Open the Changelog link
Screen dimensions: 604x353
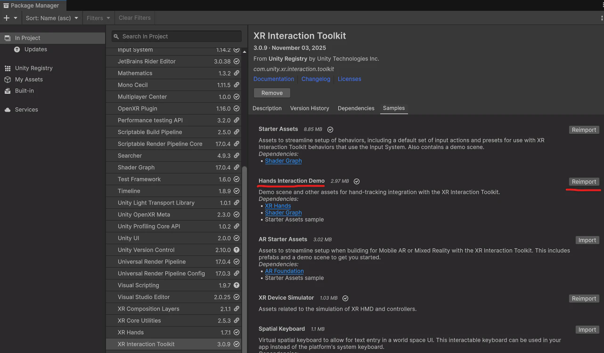point(316,79)
